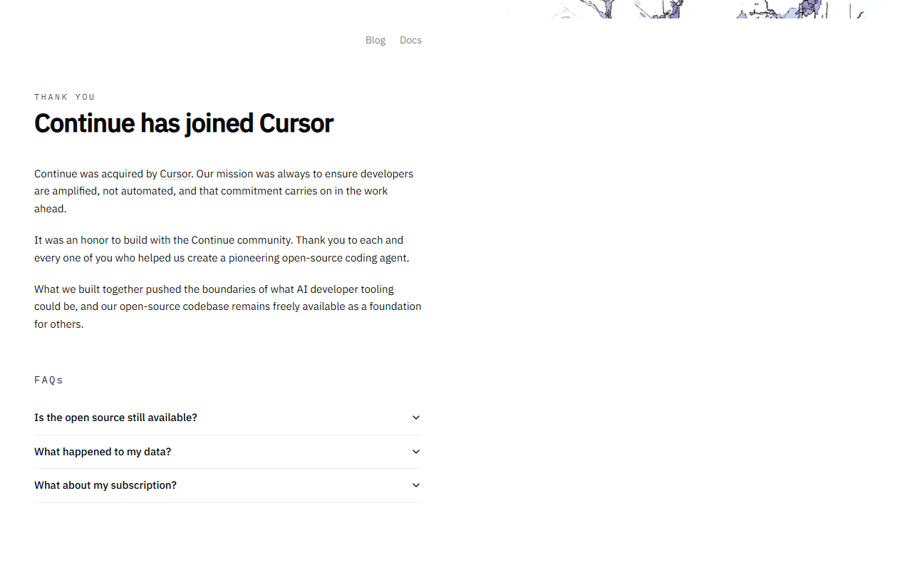Click paragraph starting "What we built together"
This screenshot has width=912, height=570.
click(228, 306)
